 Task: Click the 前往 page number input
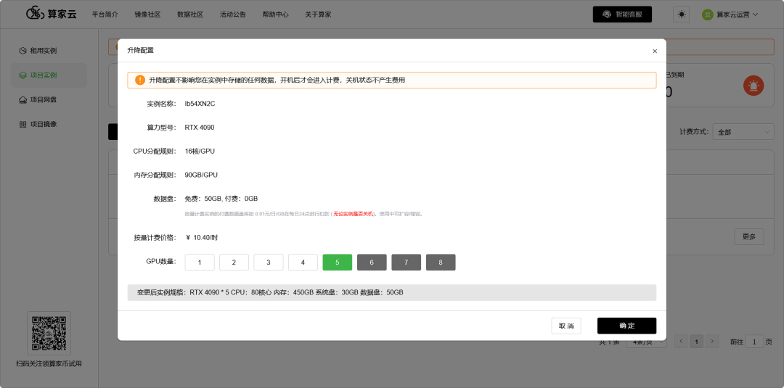click(x=754, y=342)
